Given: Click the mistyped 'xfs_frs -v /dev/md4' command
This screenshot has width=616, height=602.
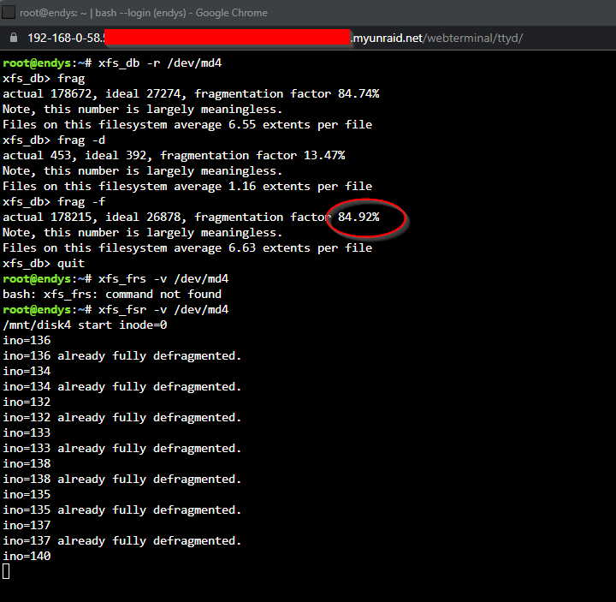Looking at the screenshot, I should (163, 279).
